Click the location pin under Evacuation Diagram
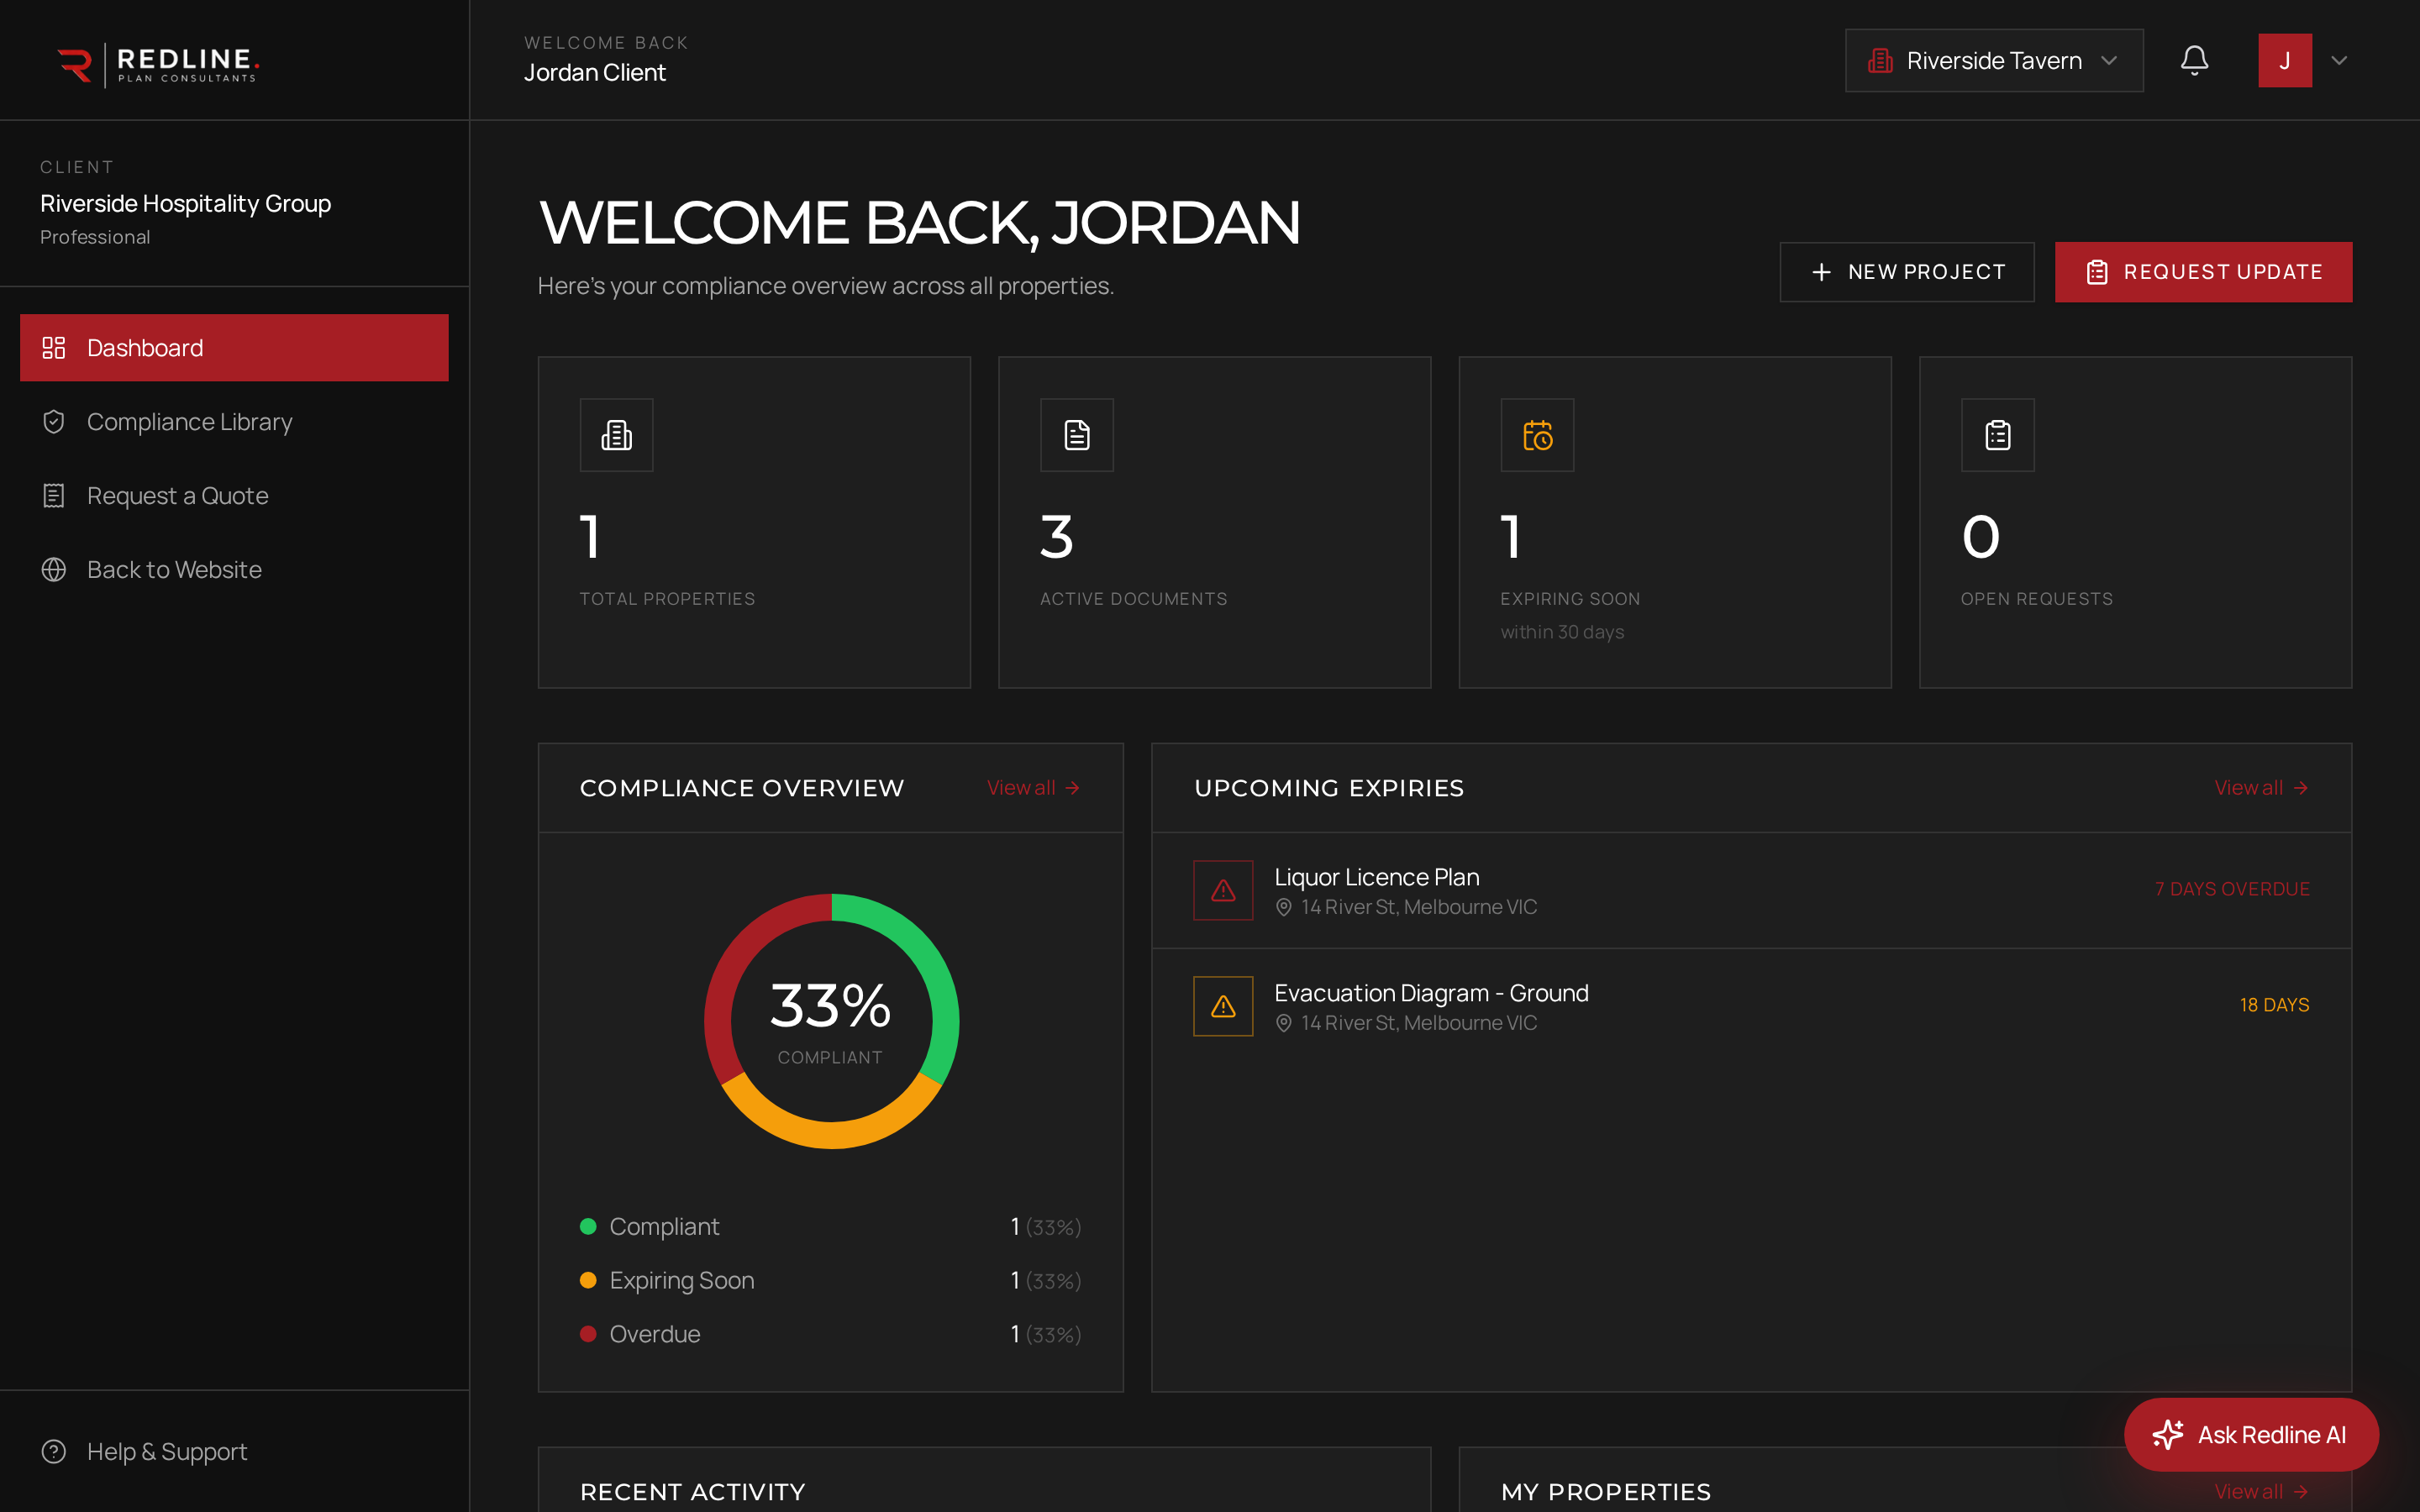Viewport: 2420px width, 1512px height. click(1284, 1023)
